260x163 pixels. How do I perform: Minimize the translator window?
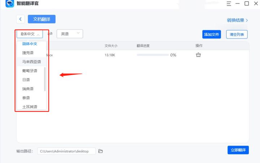point(238,4)
